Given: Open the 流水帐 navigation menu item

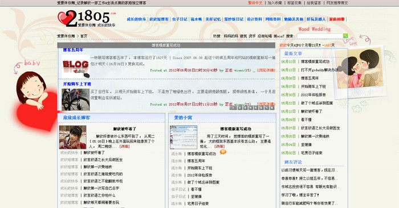Looking at the screenshot, I should point(196,19).
